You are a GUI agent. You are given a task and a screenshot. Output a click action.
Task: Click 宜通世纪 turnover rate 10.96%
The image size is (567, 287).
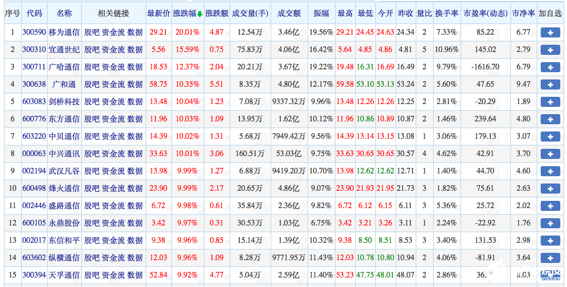447,50
